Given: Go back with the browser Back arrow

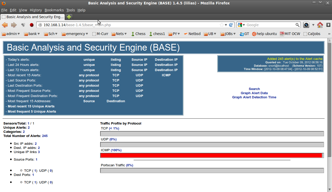Looking at the screenshot, I should coord(5,25).
